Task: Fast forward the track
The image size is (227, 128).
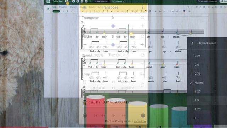Action: coord(123,116)
